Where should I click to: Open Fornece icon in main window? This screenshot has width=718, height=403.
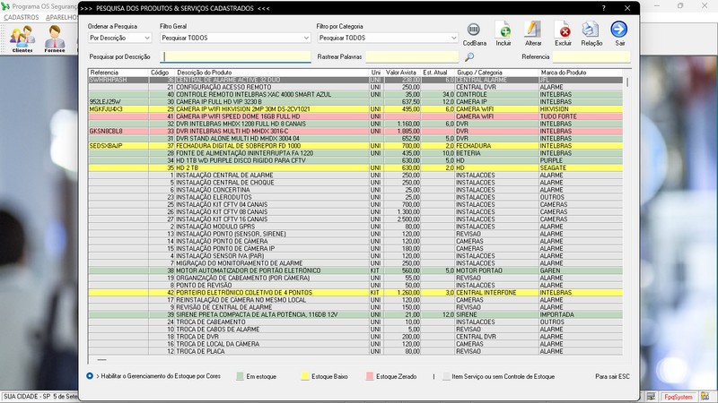(x=55, y=39)
